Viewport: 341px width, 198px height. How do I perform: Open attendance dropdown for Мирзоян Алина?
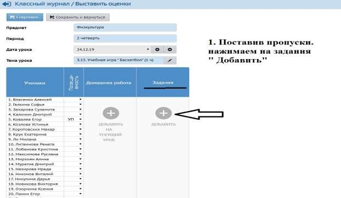pos(80,159)
